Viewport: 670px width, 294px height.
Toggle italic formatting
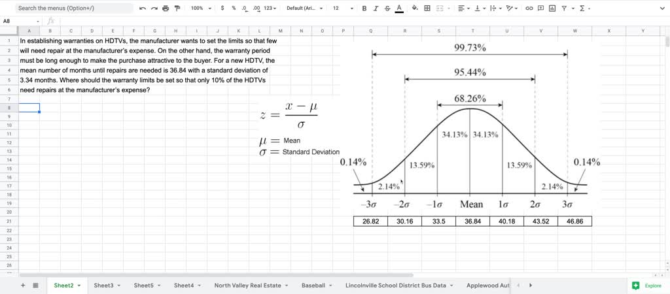coord(376,8)
